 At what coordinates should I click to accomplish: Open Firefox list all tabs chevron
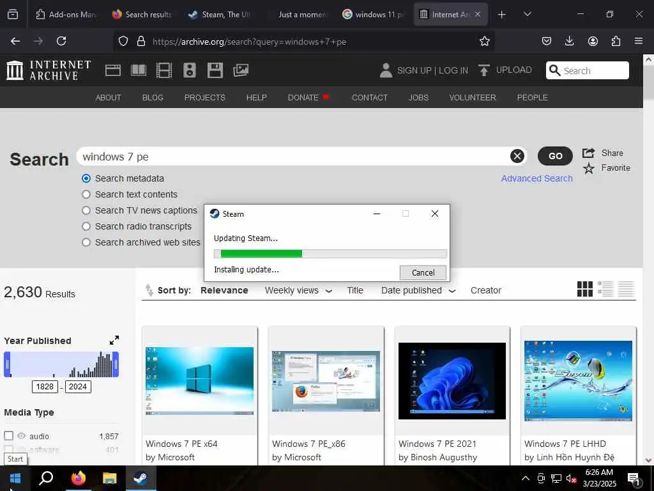(x=527, y=14)
